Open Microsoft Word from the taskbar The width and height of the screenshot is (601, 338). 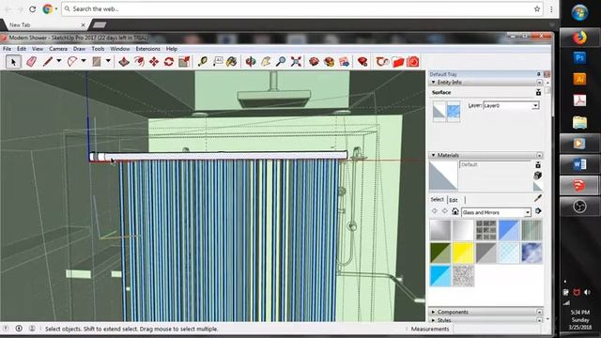(x=580, y=165)
